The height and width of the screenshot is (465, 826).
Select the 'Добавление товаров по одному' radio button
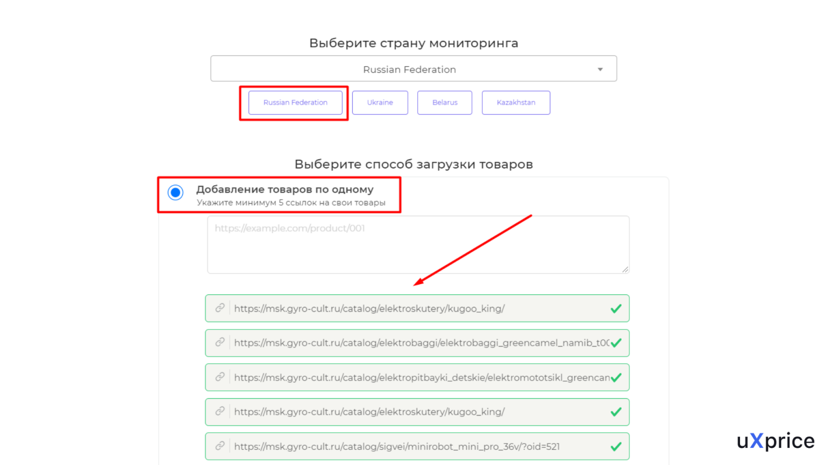coord(175,193)
